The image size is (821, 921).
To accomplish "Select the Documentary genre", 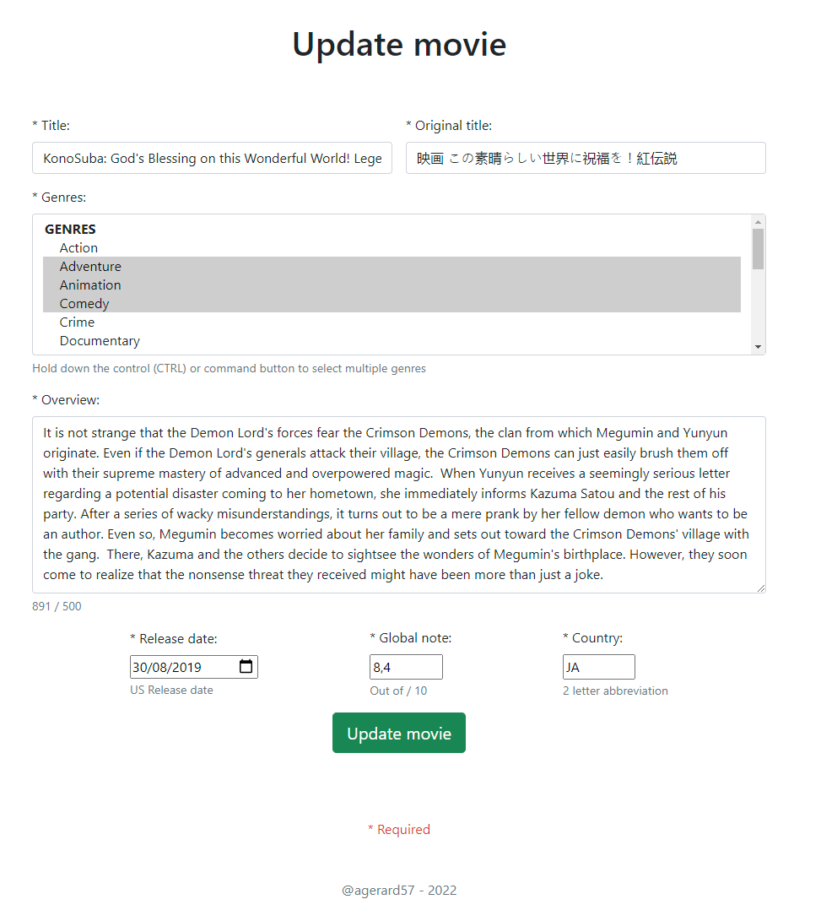I will click(x=100, y=340).
